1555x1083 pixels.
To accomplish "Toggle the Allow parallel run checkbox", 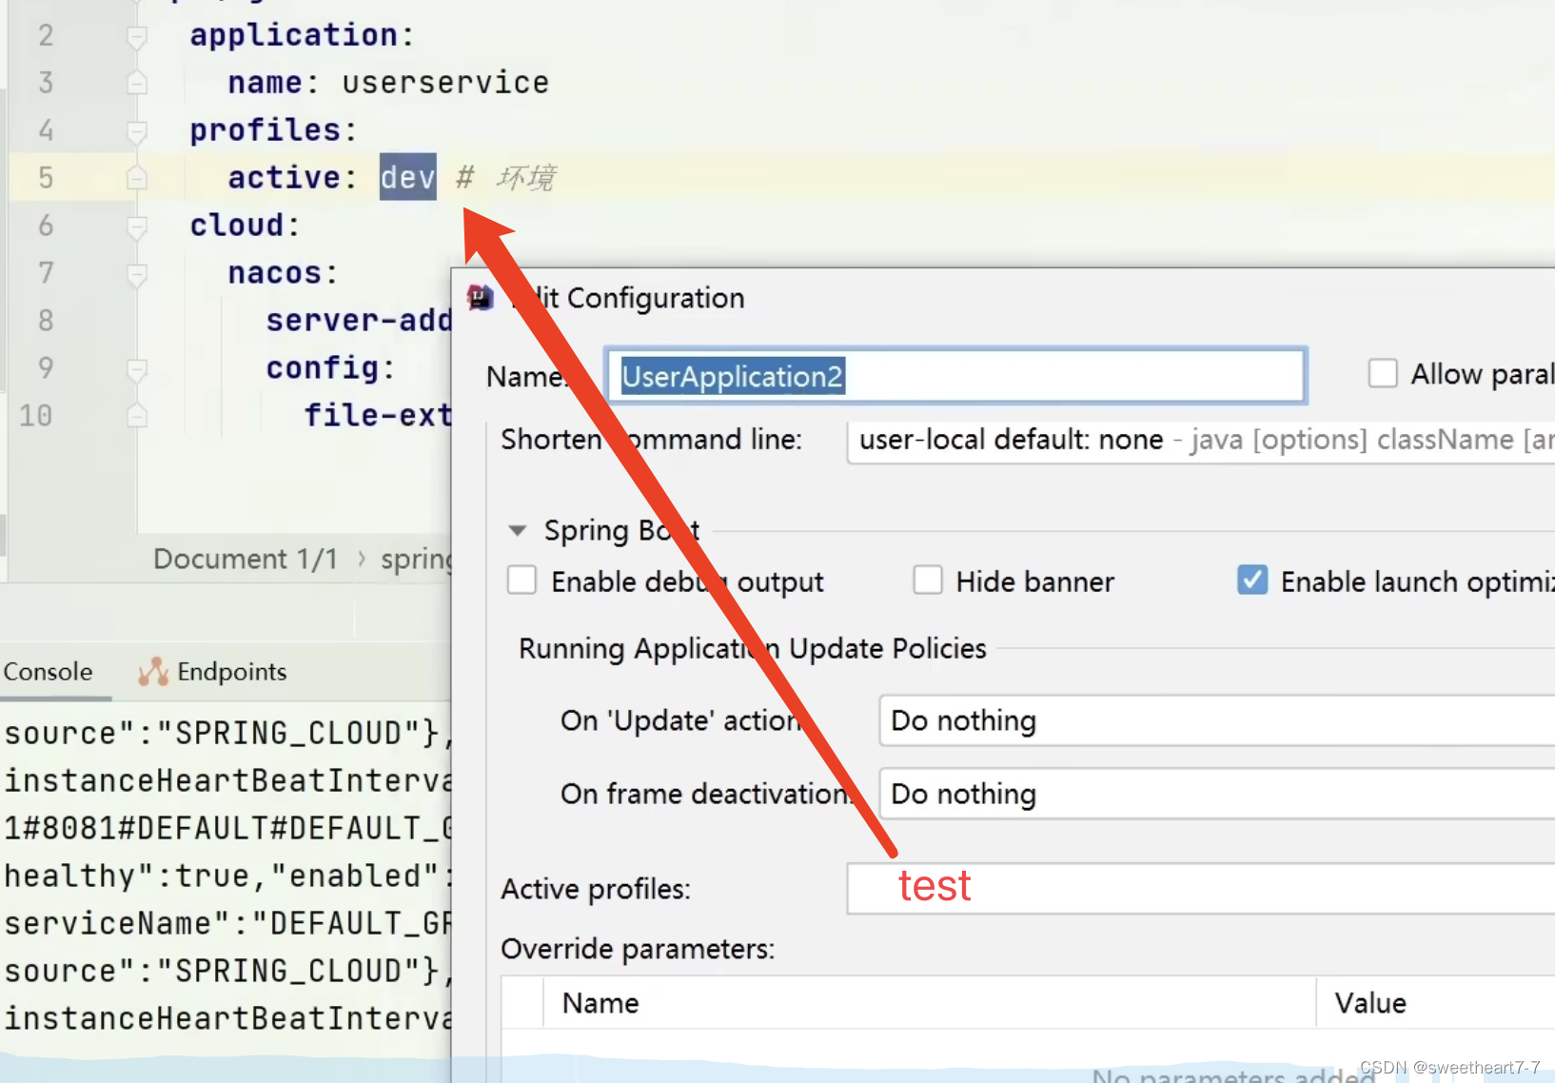I will [1383, 373].
